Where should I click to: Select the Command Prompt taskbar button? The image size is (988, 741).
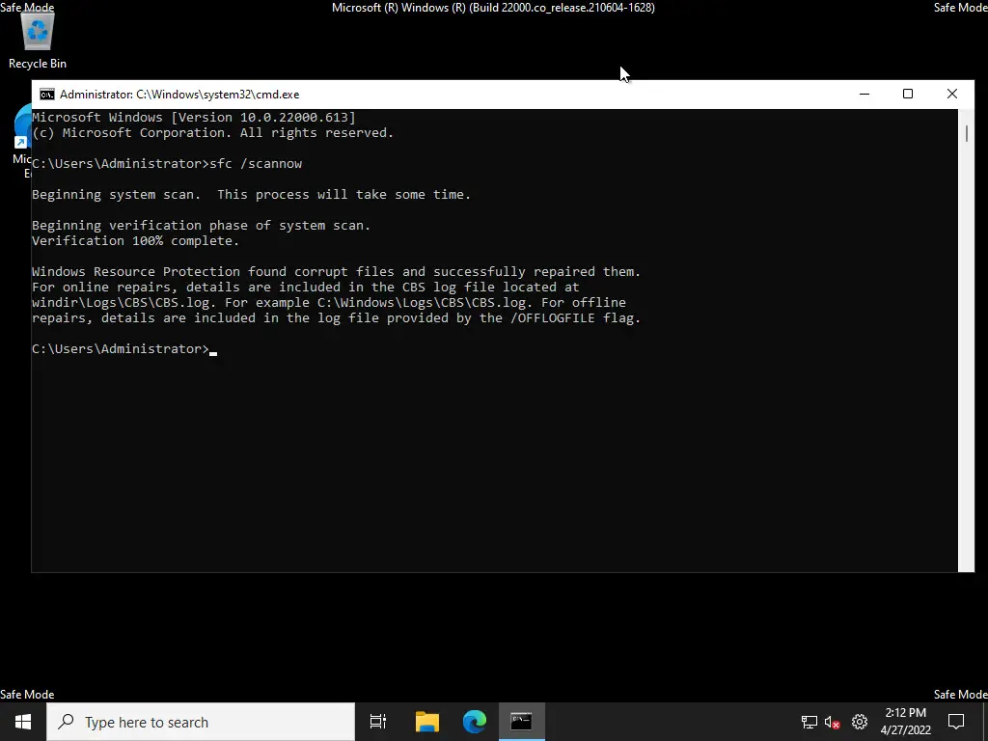(522, 722)
